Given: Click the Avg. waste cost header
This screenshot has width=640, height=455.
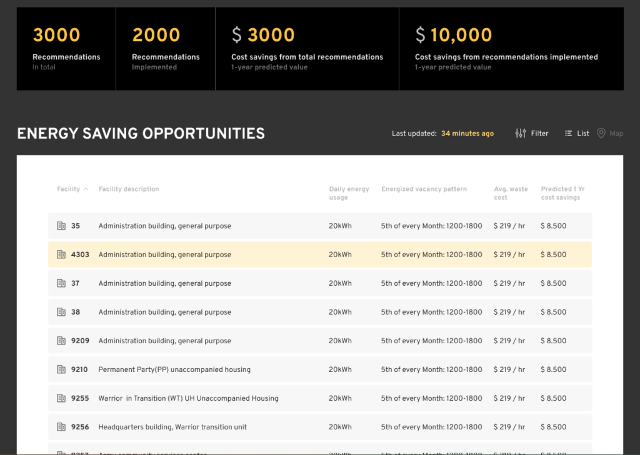Looking at the screenshot, I should pos(510,193).
